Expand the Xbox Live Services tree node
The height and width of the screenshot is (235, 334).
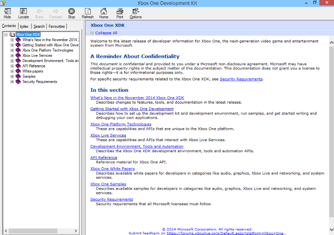[x=12, y=55]
